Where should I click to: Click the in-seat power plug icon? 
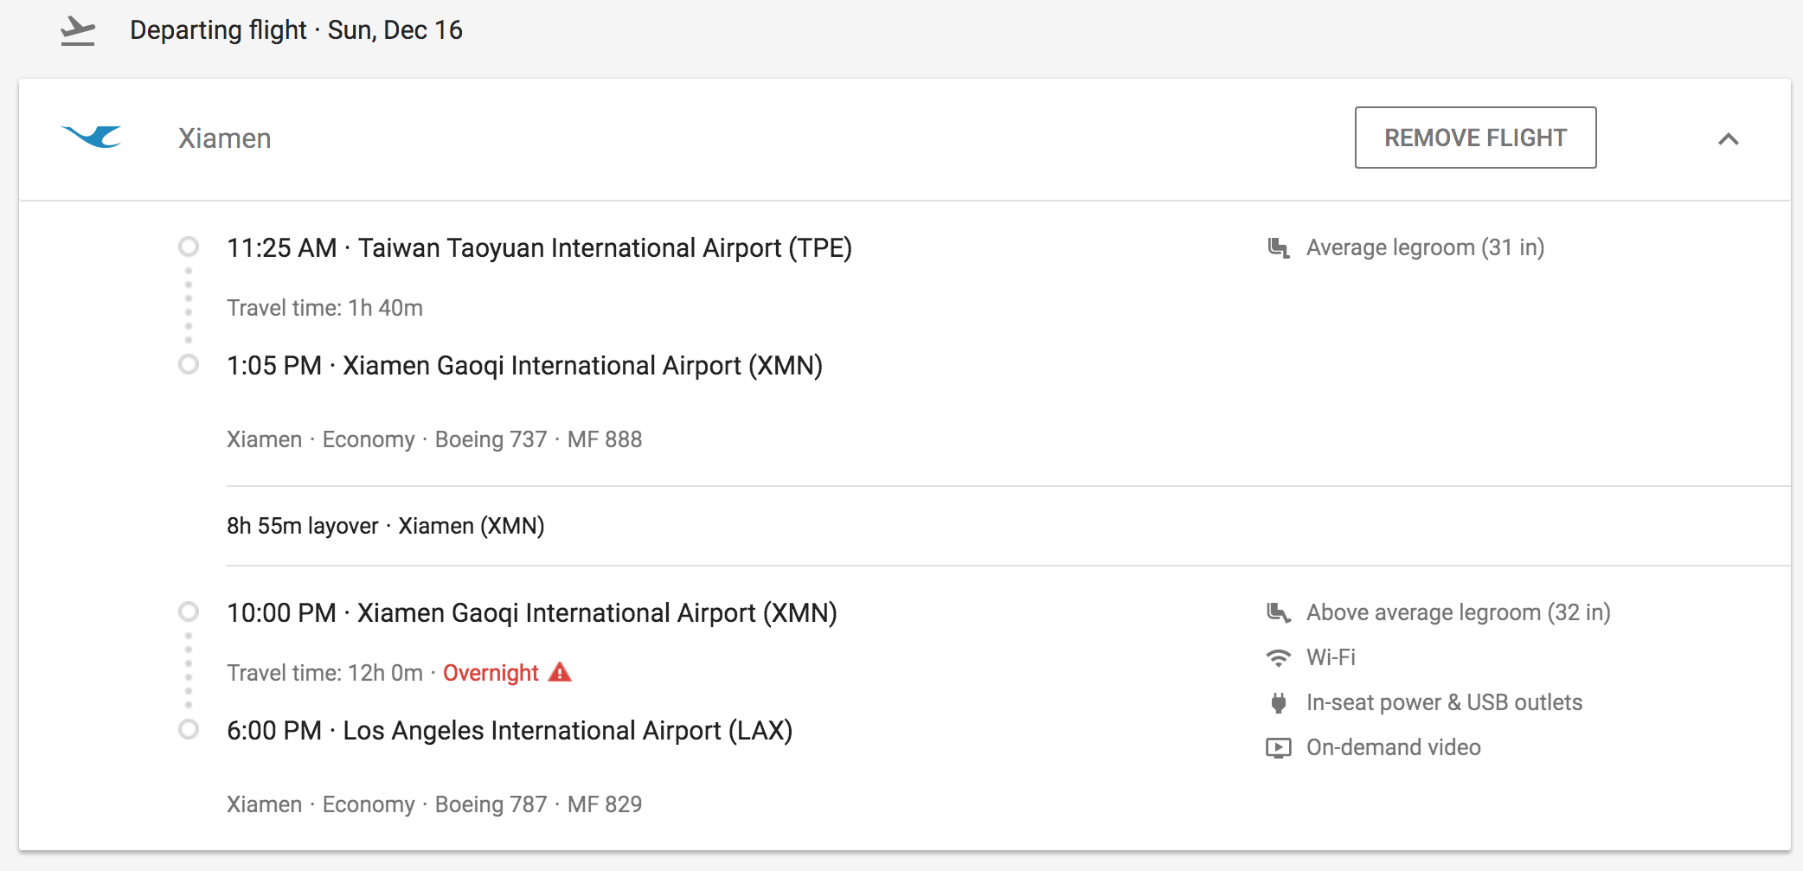pos(1278,703)
